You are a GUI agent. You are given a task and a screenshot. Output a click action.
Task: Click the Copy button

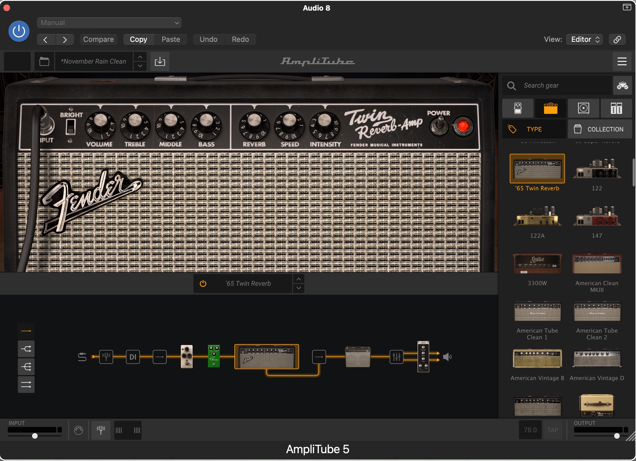(139, 40)
